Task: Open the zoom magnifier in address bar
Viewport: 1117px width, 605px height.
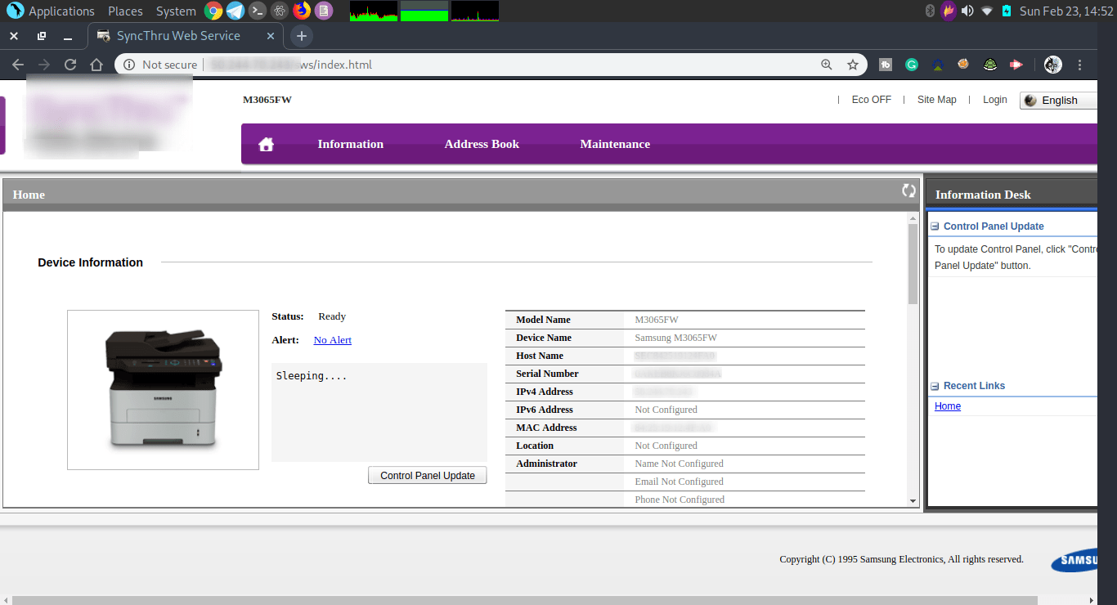Action: click(827, 65)
